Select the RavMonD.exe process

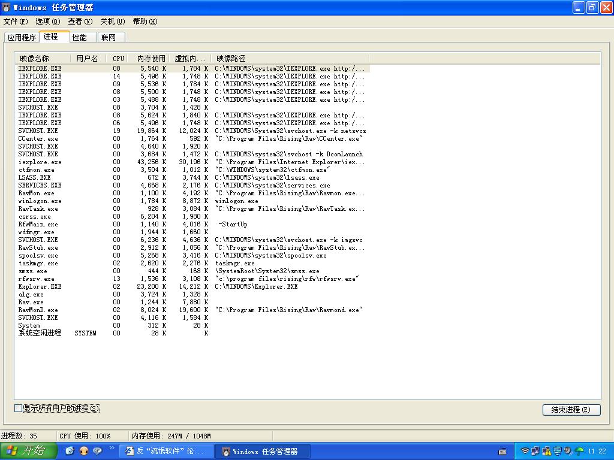tap(192, 310)
